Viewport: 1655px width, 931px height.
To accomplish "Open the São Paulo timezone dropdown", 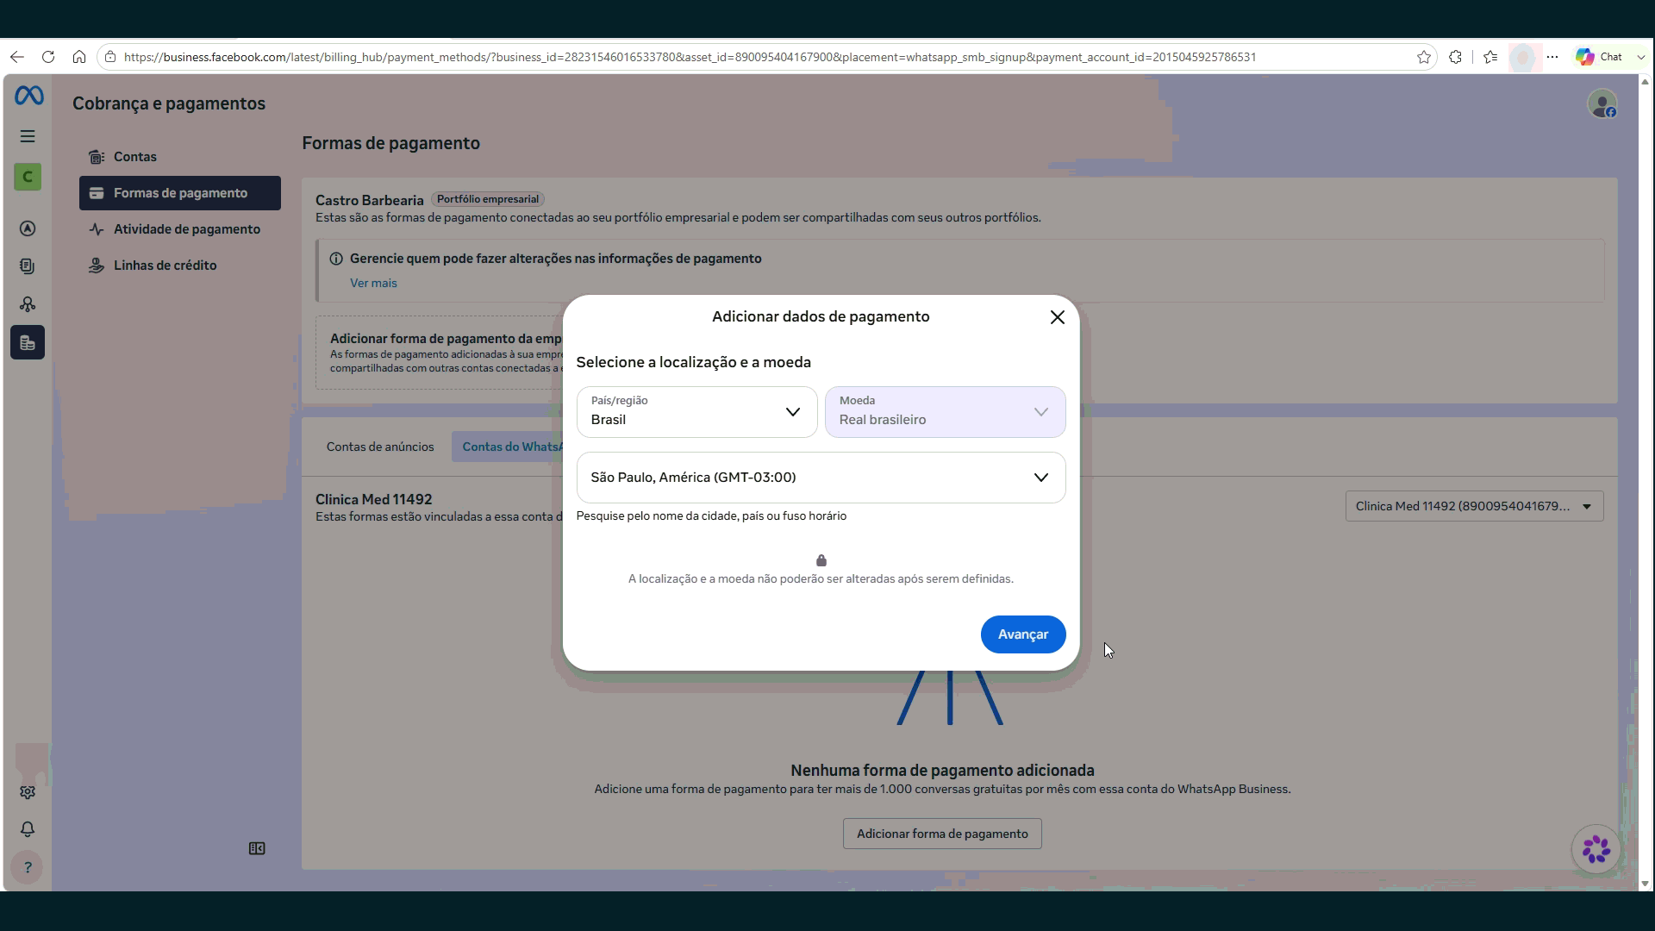I will point(821,478).
